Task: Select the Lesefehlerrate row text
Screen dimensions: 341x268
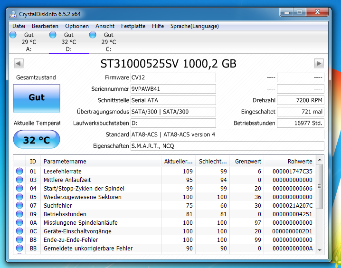Action: coord(62,172)
